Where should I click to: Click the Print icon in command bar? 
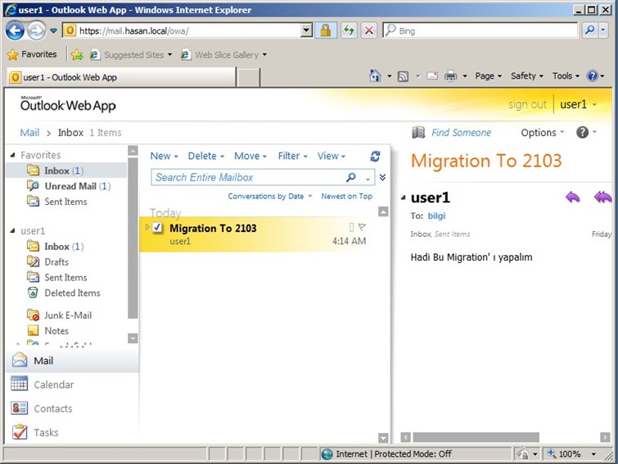pyautogui.click(x=450, y=75)
